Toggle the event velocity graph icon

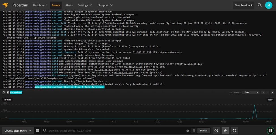point(225,130)
